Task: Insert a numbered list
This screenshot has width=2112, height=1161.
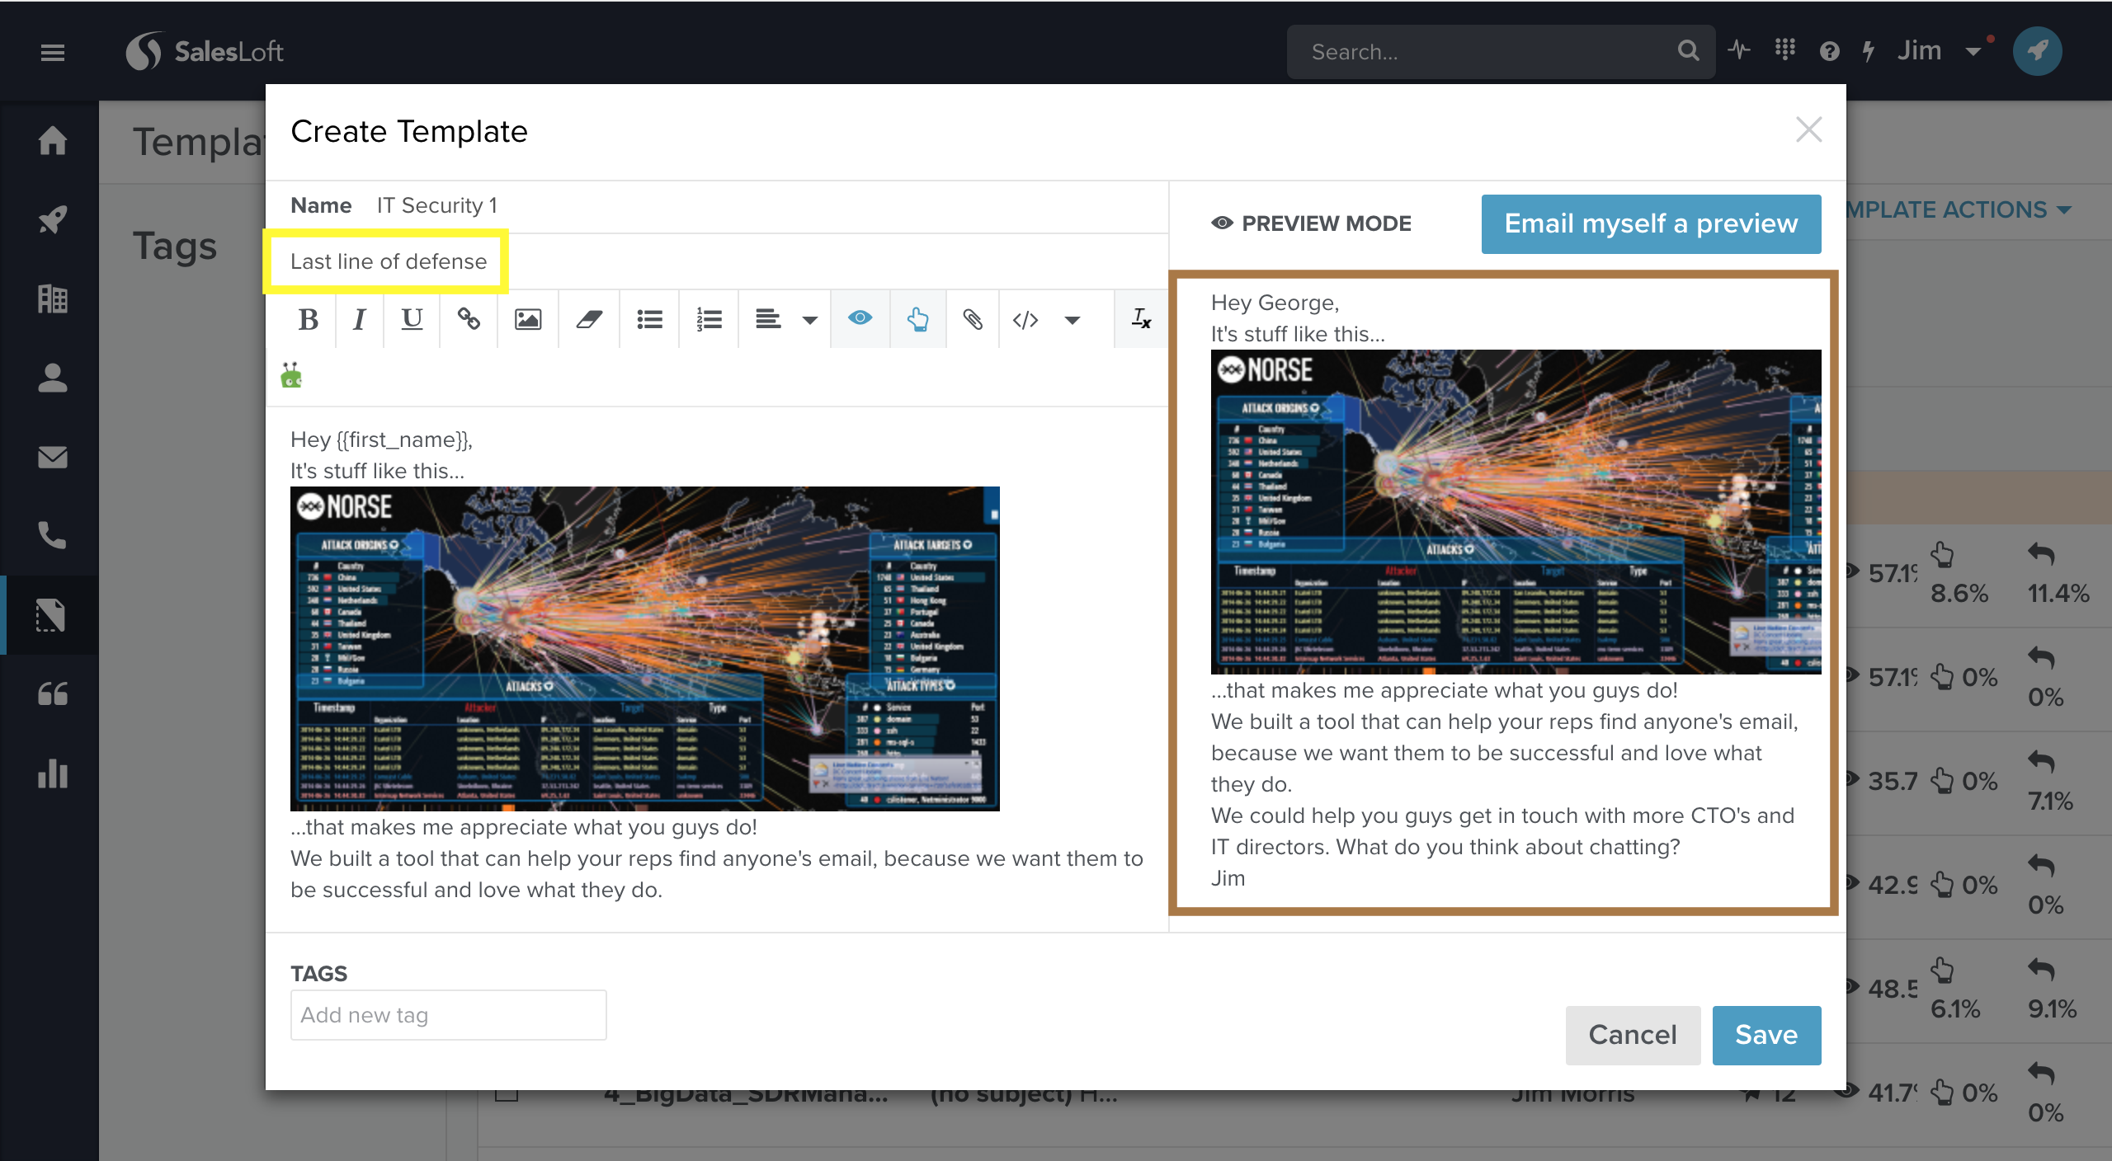Action: [709, 319]
